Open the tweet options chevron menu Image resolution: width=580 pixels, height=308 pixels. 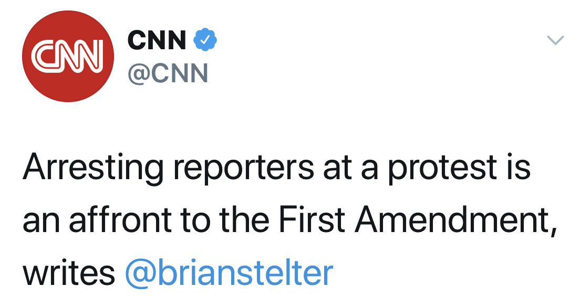pyautogui.click(x=555, y=40)
